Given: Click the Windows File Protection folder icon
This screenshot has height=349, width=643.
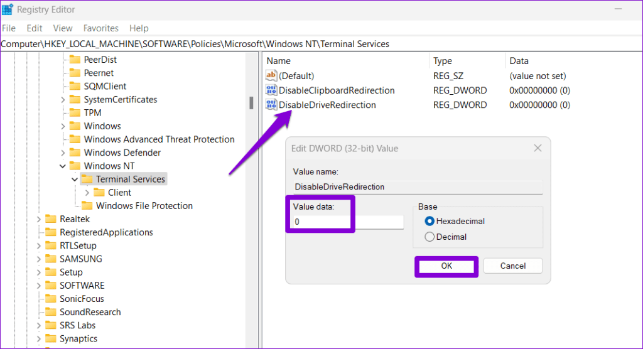Looking at the screenshot, I should [87, 206].
